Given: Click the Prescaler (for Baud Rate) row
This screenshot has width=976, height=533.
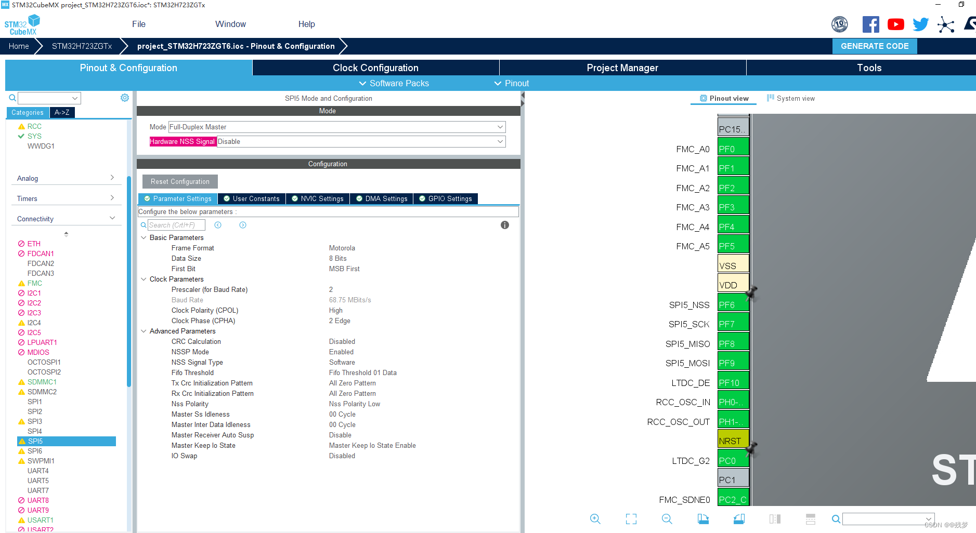Looking at the screenshot, I should (329, 289).
